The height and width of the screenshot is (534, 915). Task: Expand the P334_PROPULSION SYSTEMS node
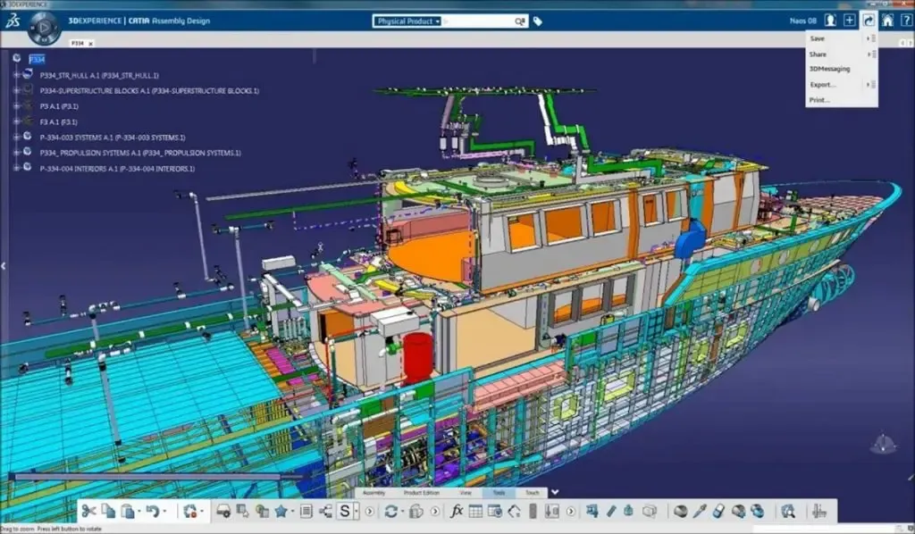tap(16, 153)
